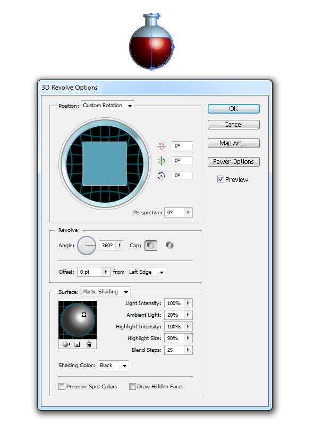Screen dimensions: 314x426
Task: Turn cap on for solid appearance
Action: click(x=151, y=246)
